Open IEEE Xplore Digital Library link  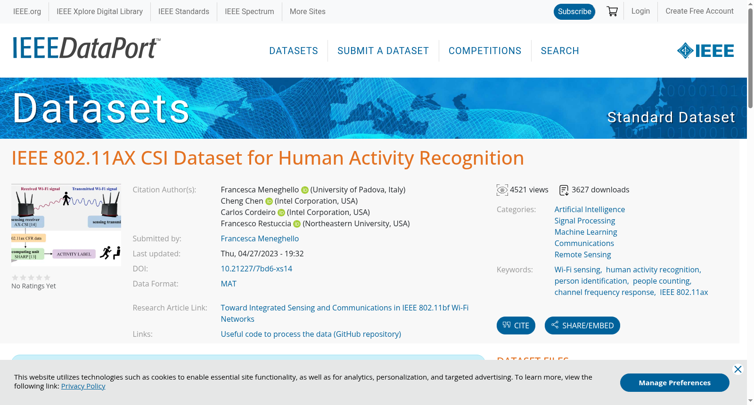[x=99, y=11]
